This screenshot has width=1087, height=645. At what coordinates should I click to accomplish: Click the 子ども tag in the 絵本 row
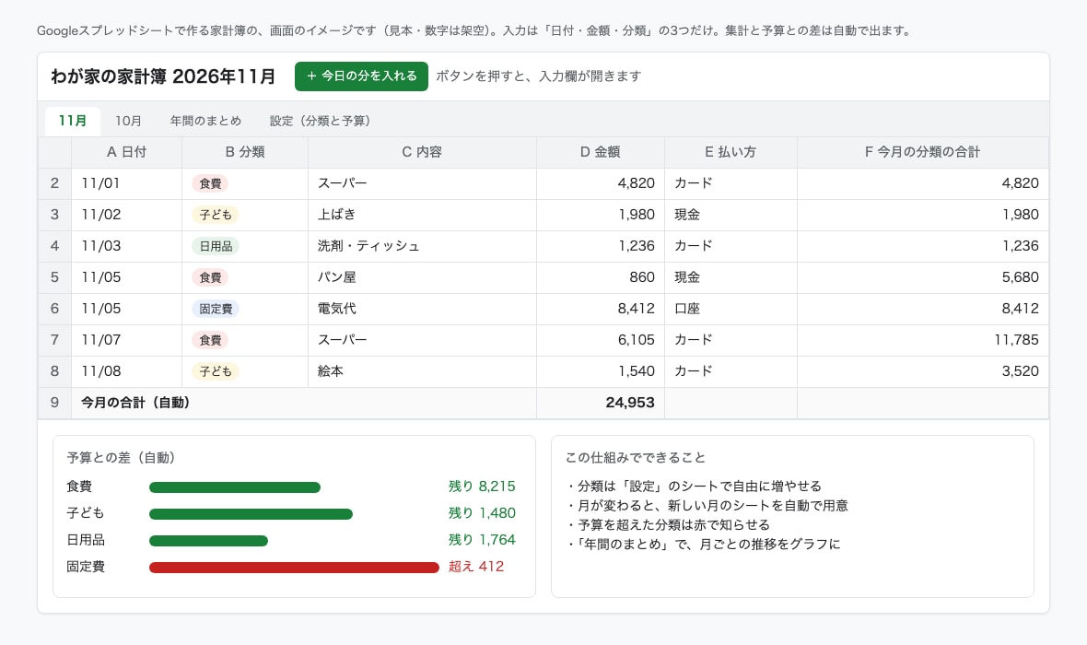216,371
